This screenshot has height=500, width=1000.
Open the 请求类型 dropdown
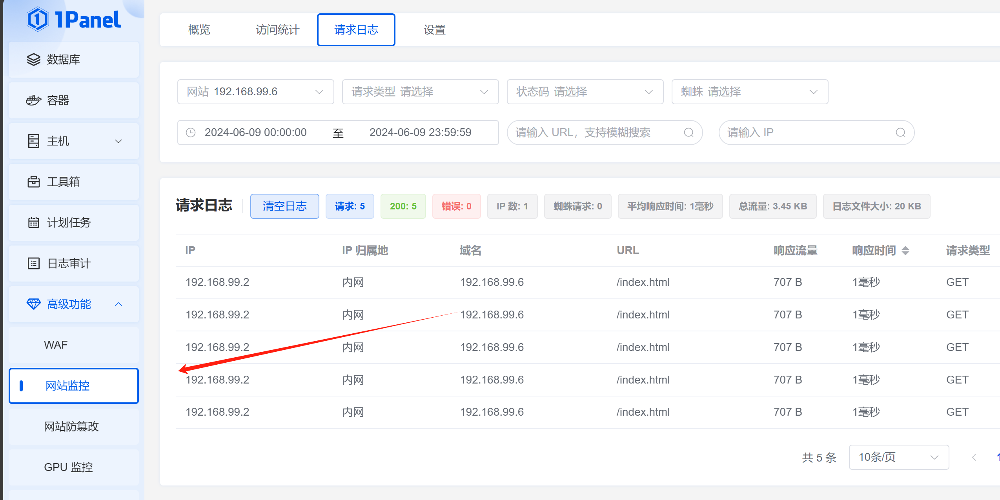click(x=420, y=92)
